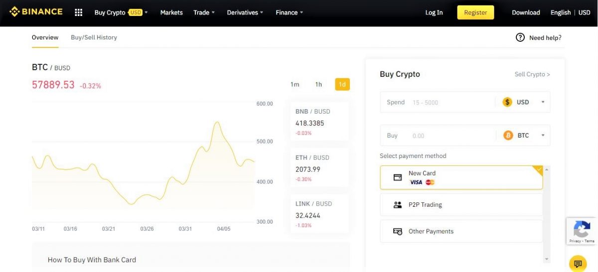Click the USD dollar coin icon
The width and height of the screenshot is (598, 272).
[507, 102]
